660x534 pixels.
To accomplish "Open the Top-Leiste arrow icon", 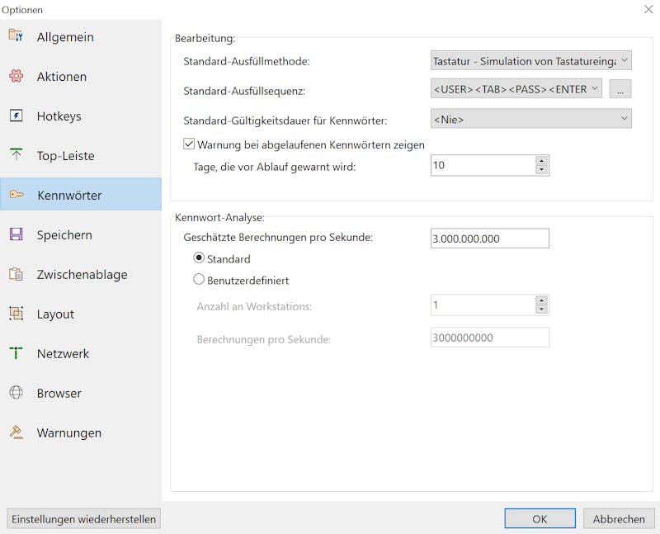I will (x=16, y=154).
